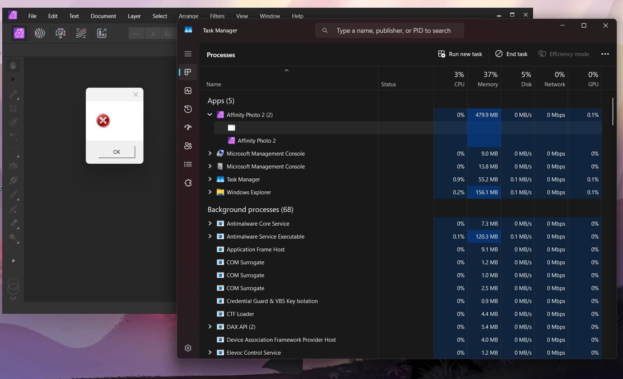Click the Efficiency mode button

click(564, 54)
